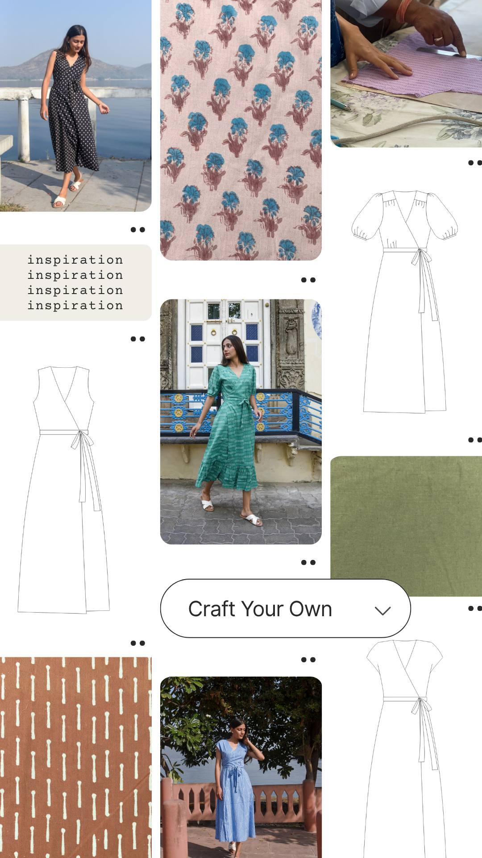Open options dots under pink floral fabric
Screen dimensions: 482x858
coord(308,280)
